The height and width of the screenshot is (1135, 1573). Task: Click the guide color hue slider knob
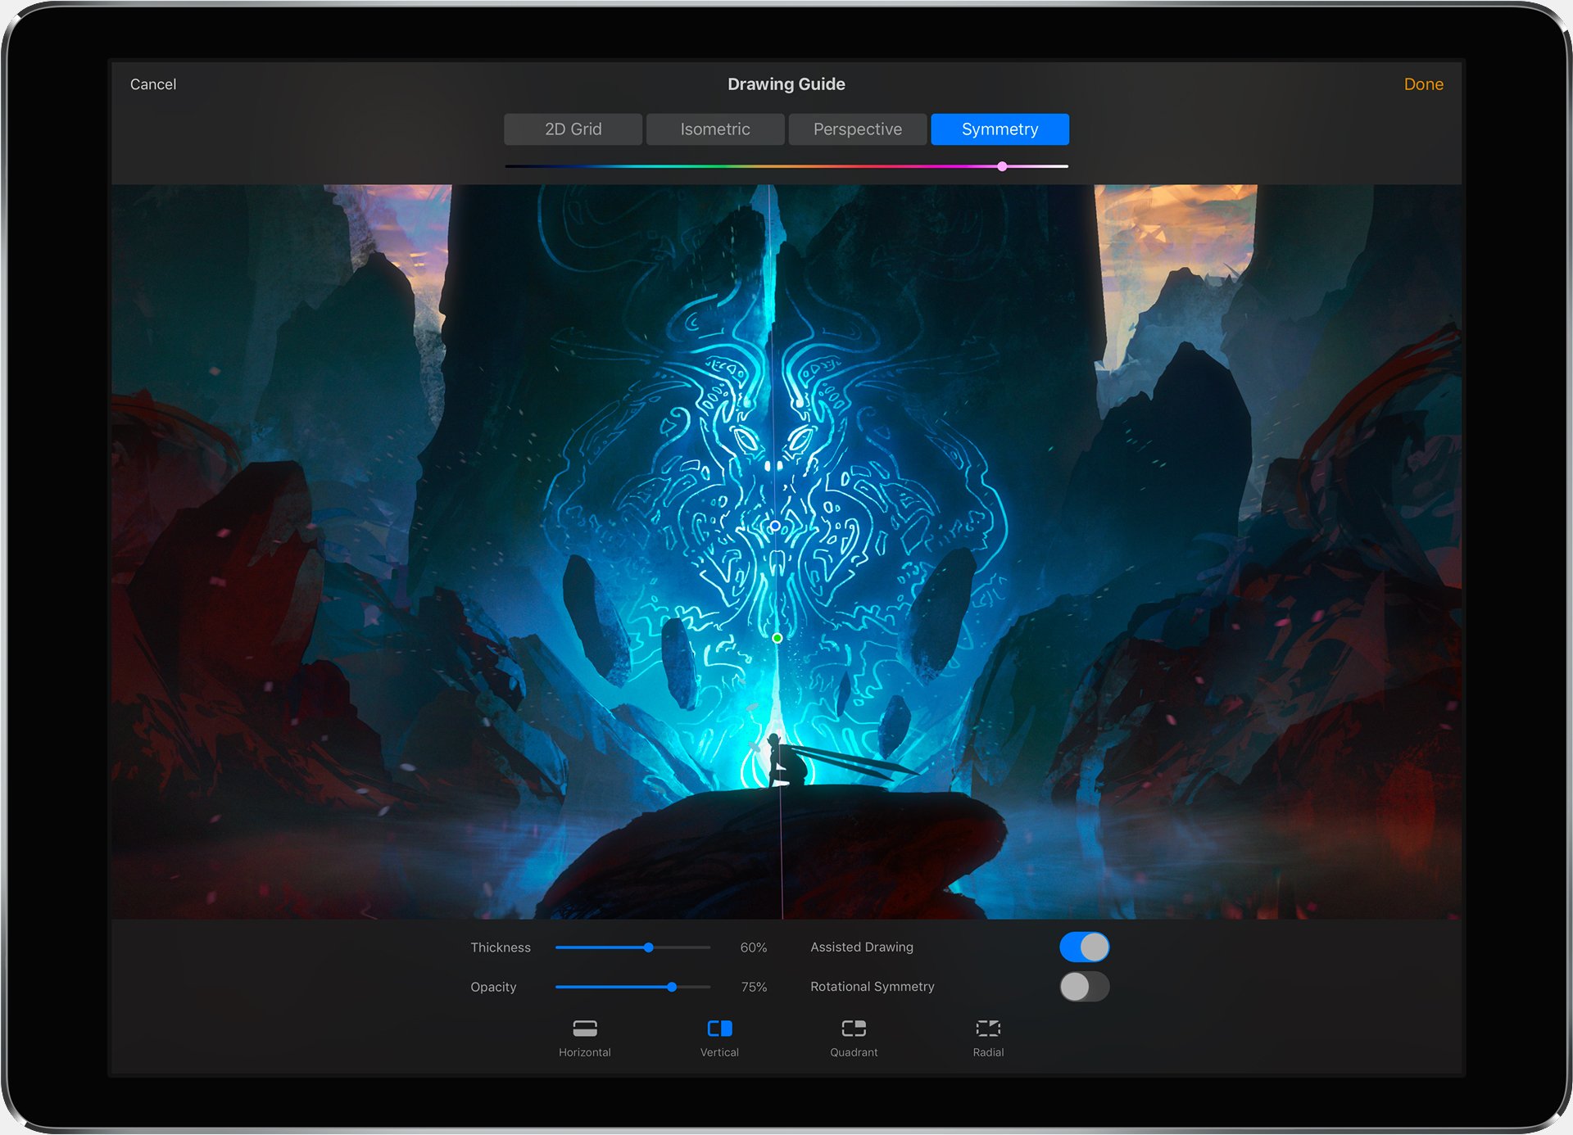pyautogui.click(x=1002, y=166)
